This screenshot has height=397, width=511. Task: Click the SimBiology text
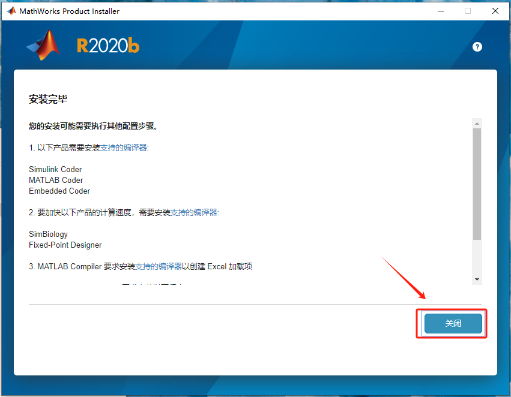click(x=48, y=234)
